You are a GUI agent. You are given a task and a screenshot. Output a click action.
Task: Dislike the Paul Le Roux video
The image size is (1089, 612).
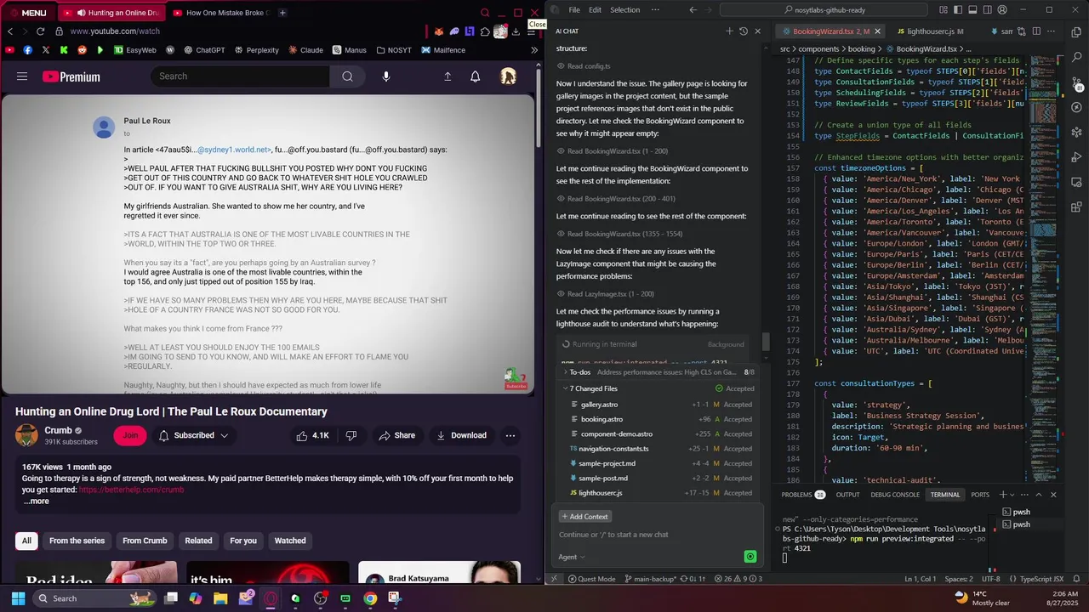pyautogui.click(x=351, y=435)
